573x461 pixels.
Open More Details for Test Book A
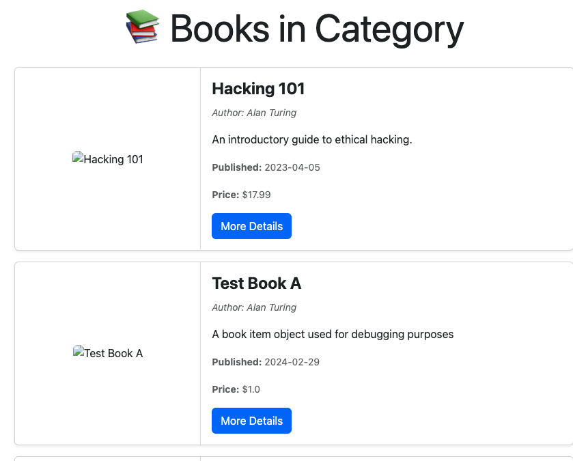point(251,421)
